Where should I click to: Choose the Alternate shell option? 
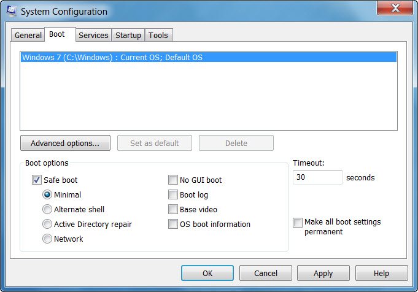click(47, 210)
